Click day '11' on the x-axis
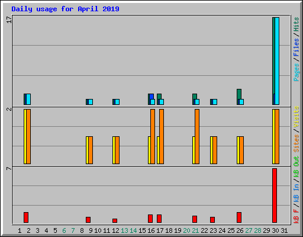Image resolution: width=303 pixels, height=237 pixels. (x=107, y=230)
